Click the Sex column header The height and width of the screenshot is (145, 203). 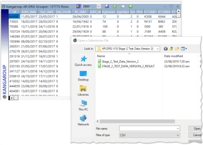(x=133, y=12)
